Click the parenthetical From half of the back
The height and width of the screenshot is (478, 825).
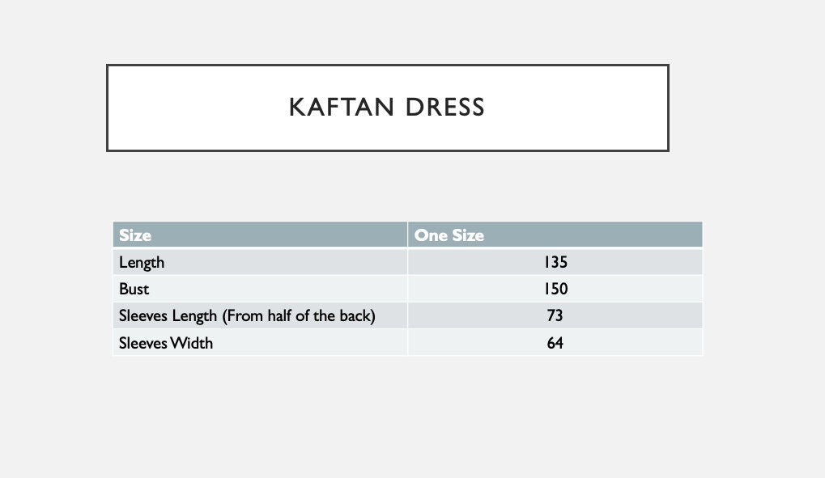pos(297,315)
